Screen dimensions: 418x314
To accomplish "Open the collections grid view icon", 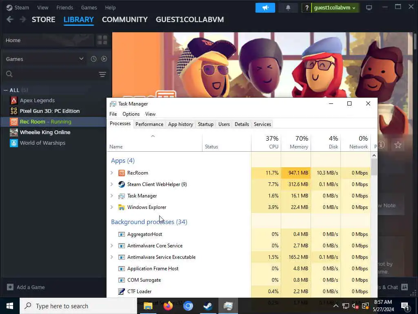I will point(102,40).
